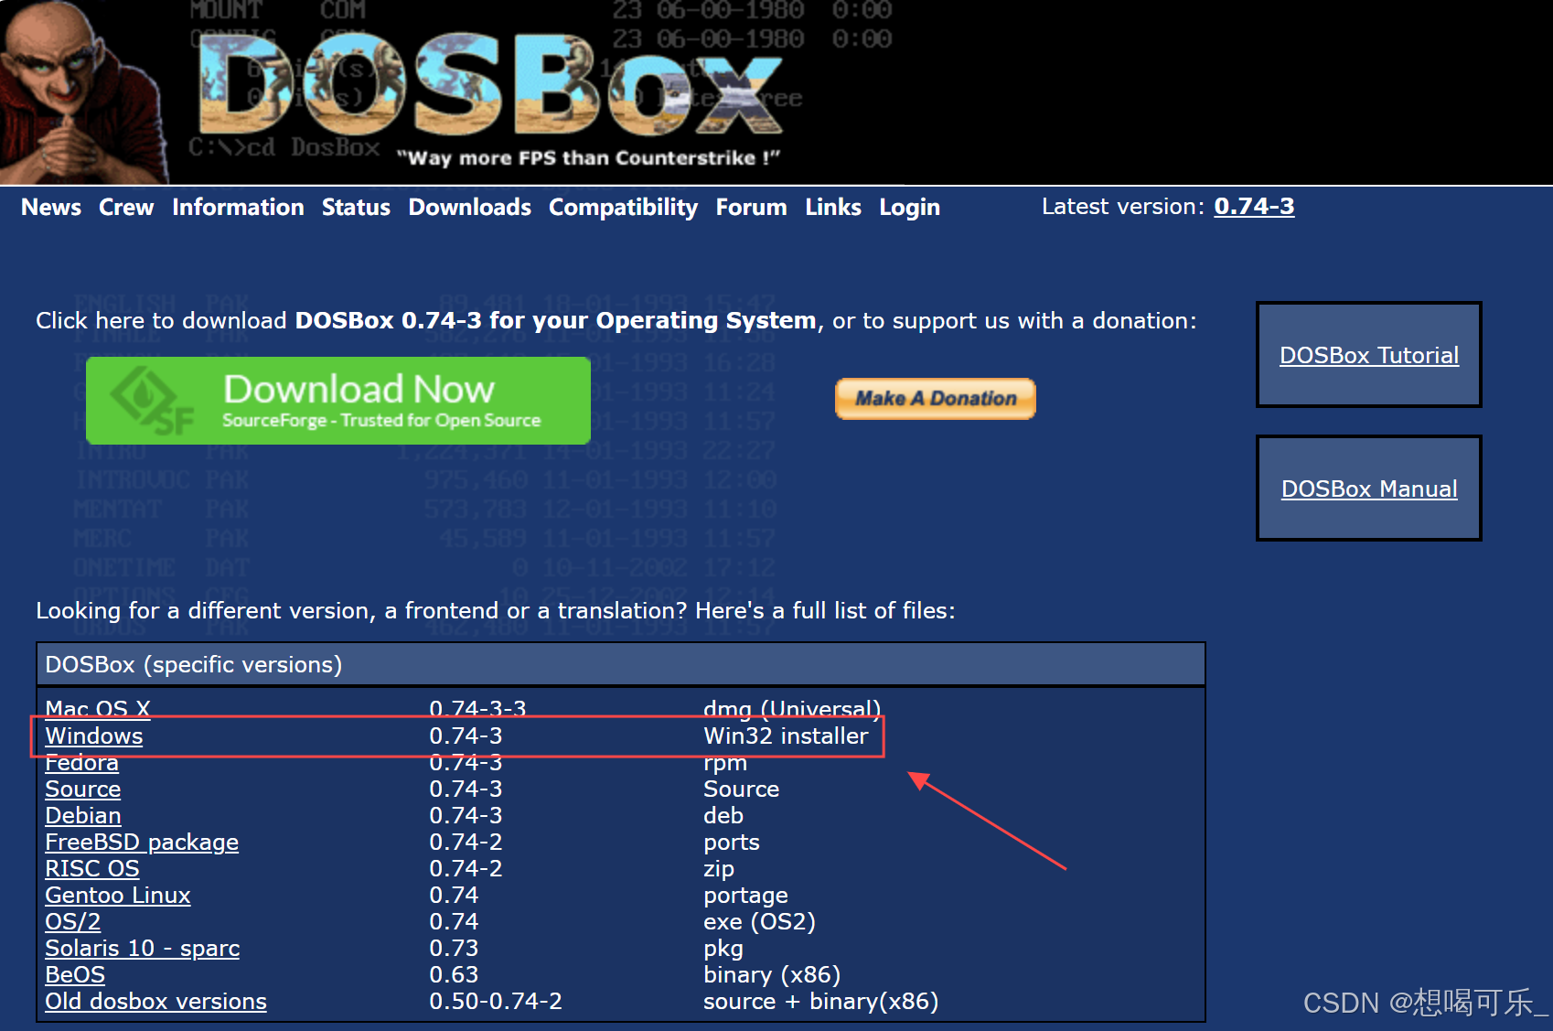Select version '0.50-0.74-2' text
Viewport: 1553px width, 1031px height.
click(496, 1001)
